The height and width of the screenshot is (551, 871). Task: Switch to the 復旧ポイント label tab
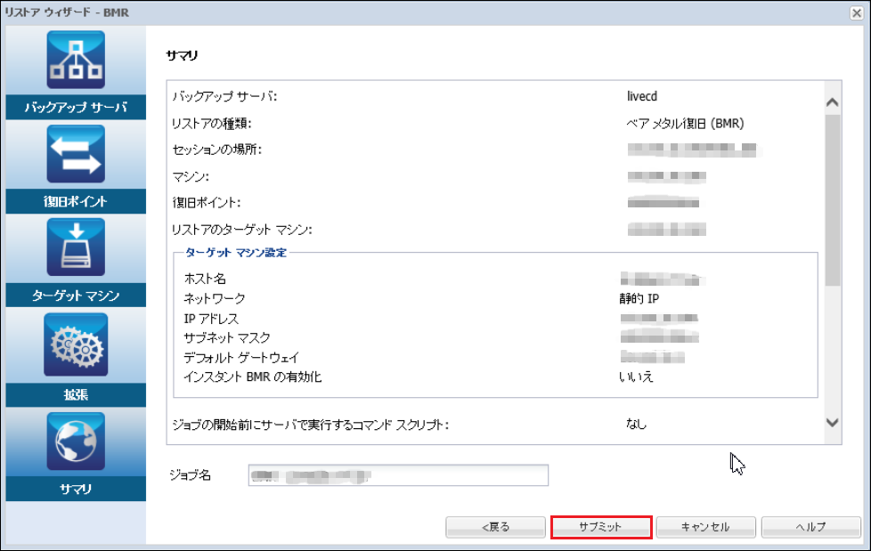[76, 201]
